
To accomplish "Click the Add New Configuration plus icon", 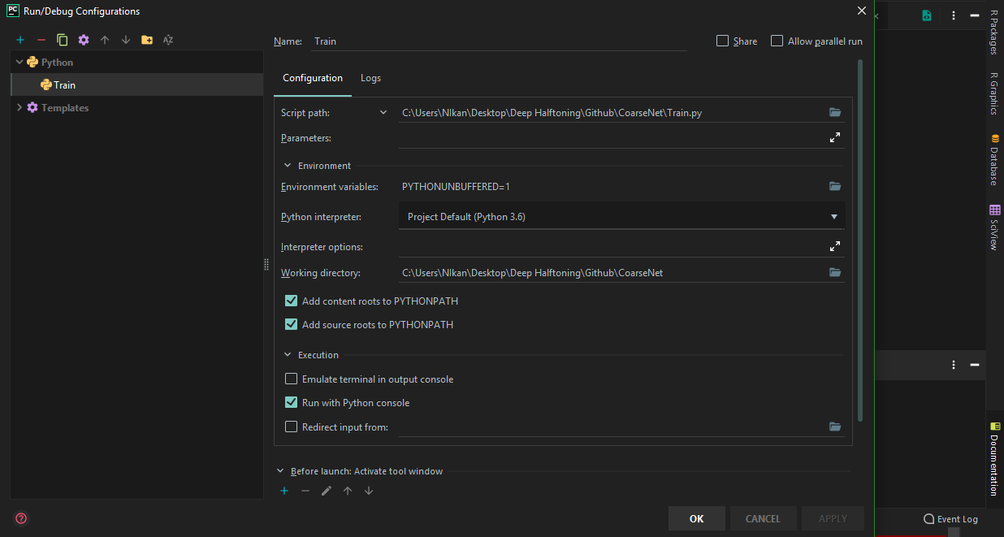I will (20, 40).
